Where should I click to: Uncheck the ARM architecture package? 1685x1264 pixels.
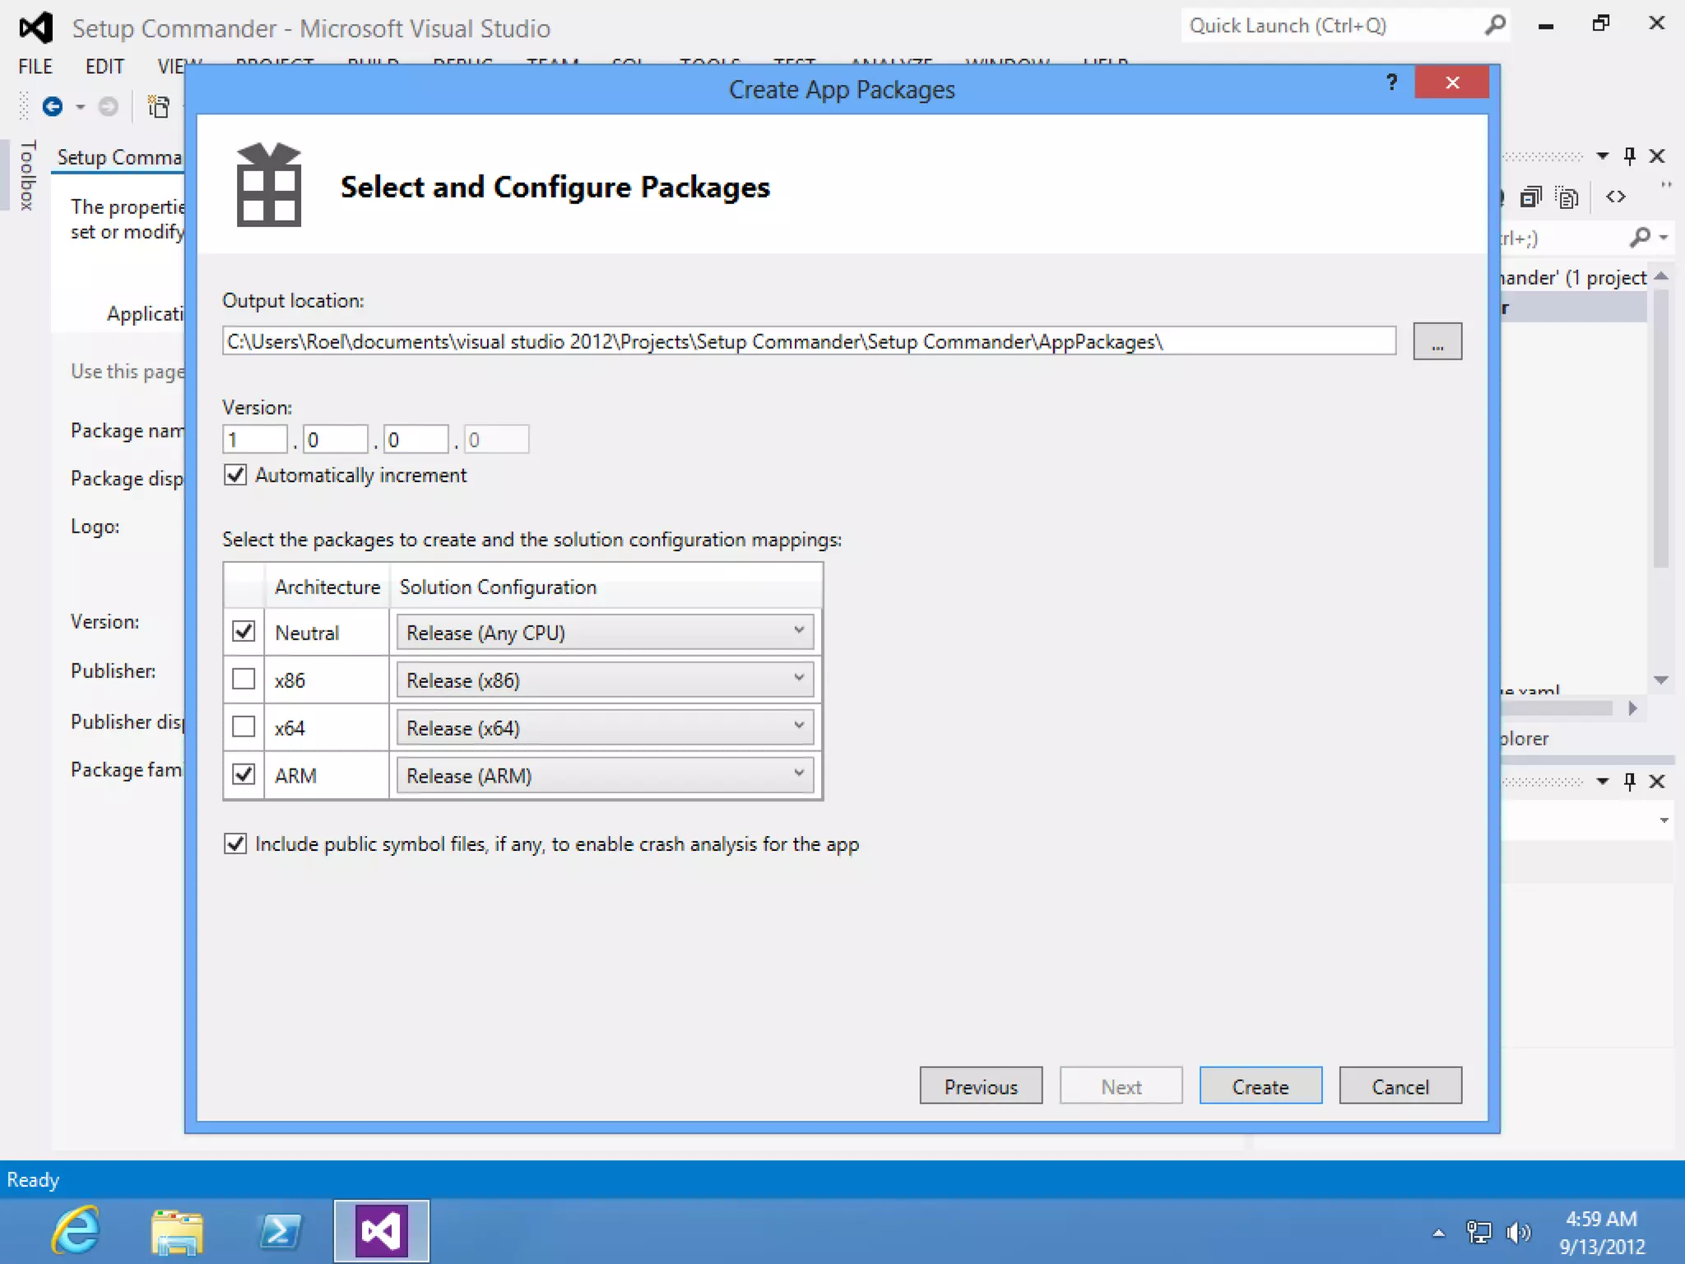click(244, 774)
